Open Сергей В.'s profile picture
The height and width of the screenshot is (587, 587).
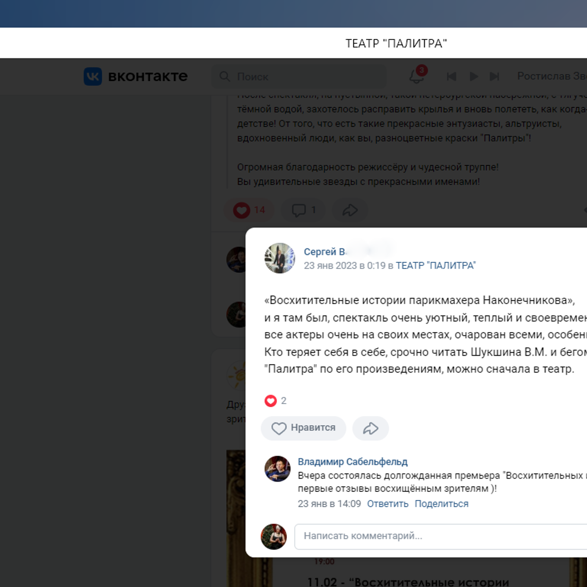pyautogui.click(x=279, y=258)
